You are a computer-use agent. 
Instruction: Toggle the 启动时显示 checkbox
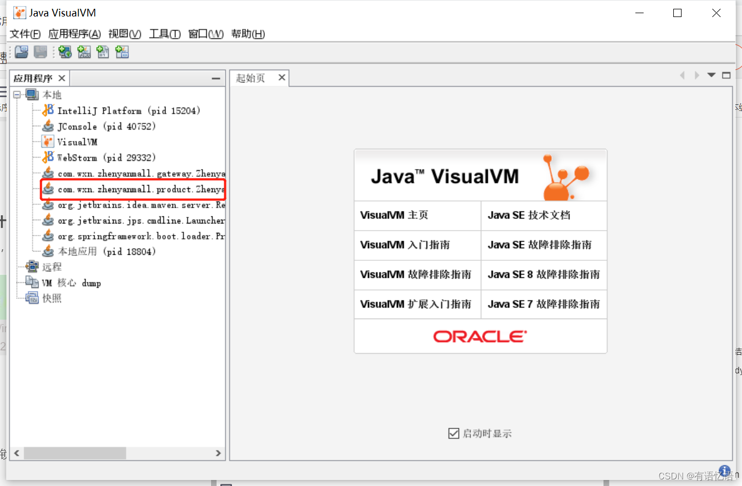click(x=453, y=433)
